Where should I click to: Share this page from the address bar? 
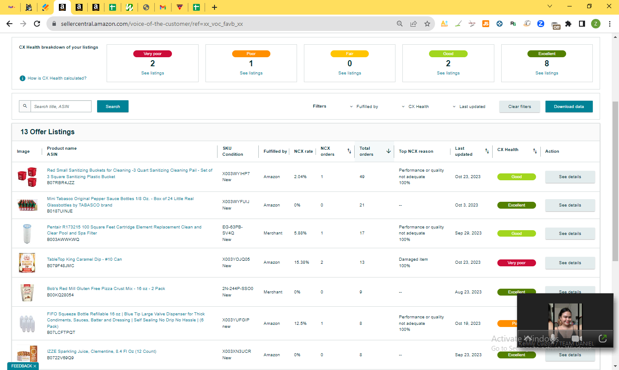414,24
